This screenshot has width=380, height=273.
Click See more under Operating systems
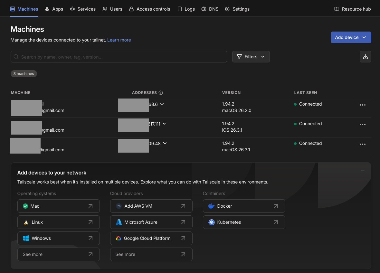point(58,254)
